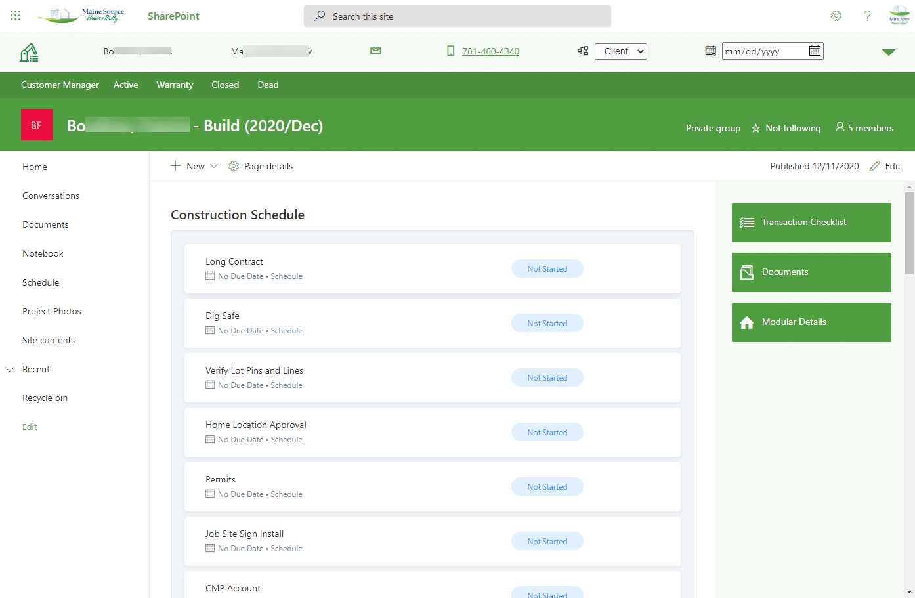Screen dimensions: 915x598
Task: Open the settings gear icon
Action: (836, 16)
